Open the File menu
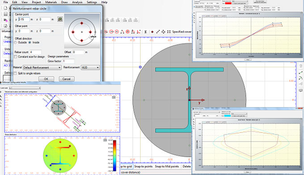 click(6, 2)
